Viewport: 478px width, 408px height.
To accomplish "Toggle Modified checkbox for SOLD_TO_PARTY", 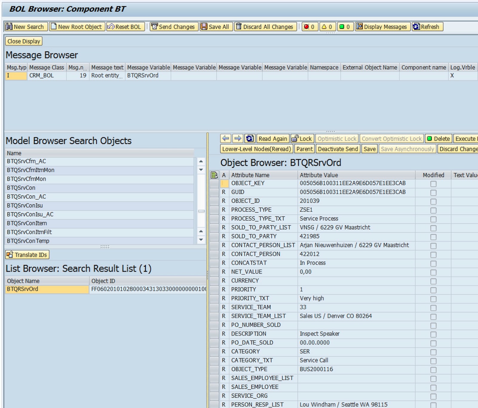I will pyautogui.click(x=433, y=237).
